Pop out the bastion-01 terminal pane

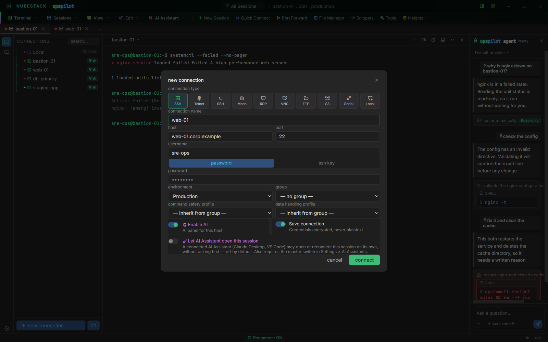(x=433, y=40)
